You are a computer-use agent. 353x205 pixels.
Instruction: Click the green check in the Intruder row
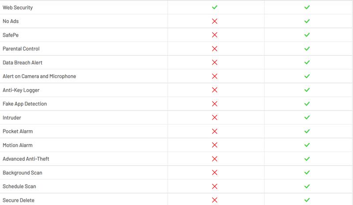point(307,118)
